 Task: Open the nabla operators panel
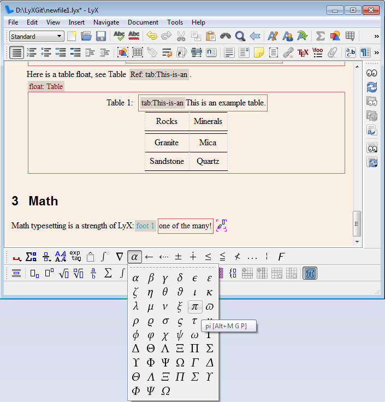coord(120,257)
